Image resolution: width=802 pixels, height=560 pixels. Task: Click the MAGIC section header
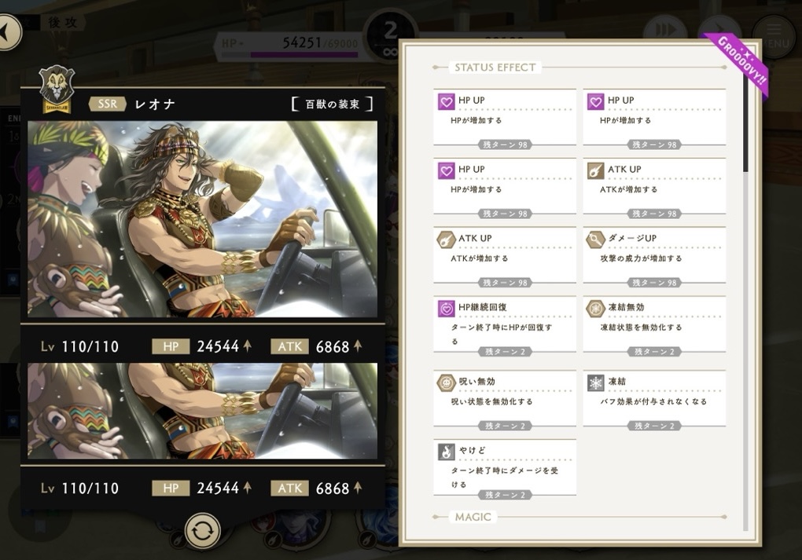[473, 517]
